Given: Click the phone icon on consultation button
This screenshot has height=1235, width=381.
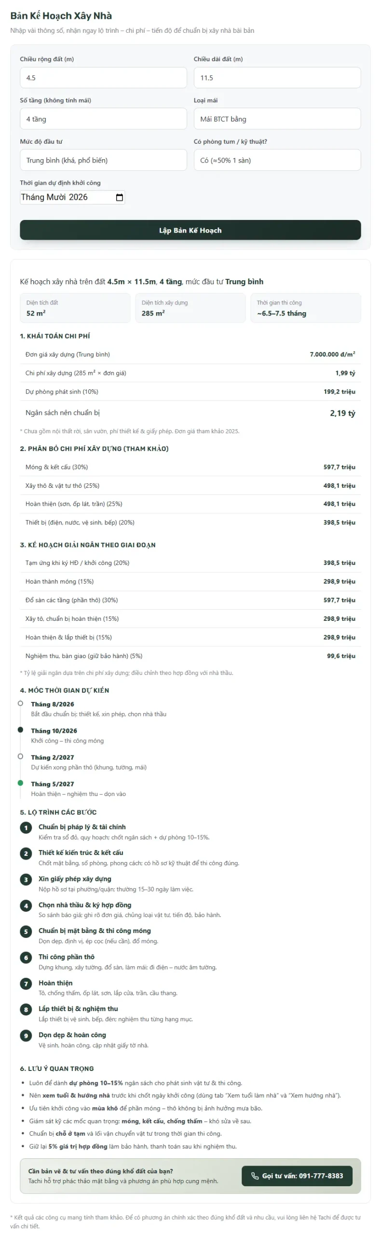Looking at the screenshot, I should pyautogui.click(x=255, y=1176).
